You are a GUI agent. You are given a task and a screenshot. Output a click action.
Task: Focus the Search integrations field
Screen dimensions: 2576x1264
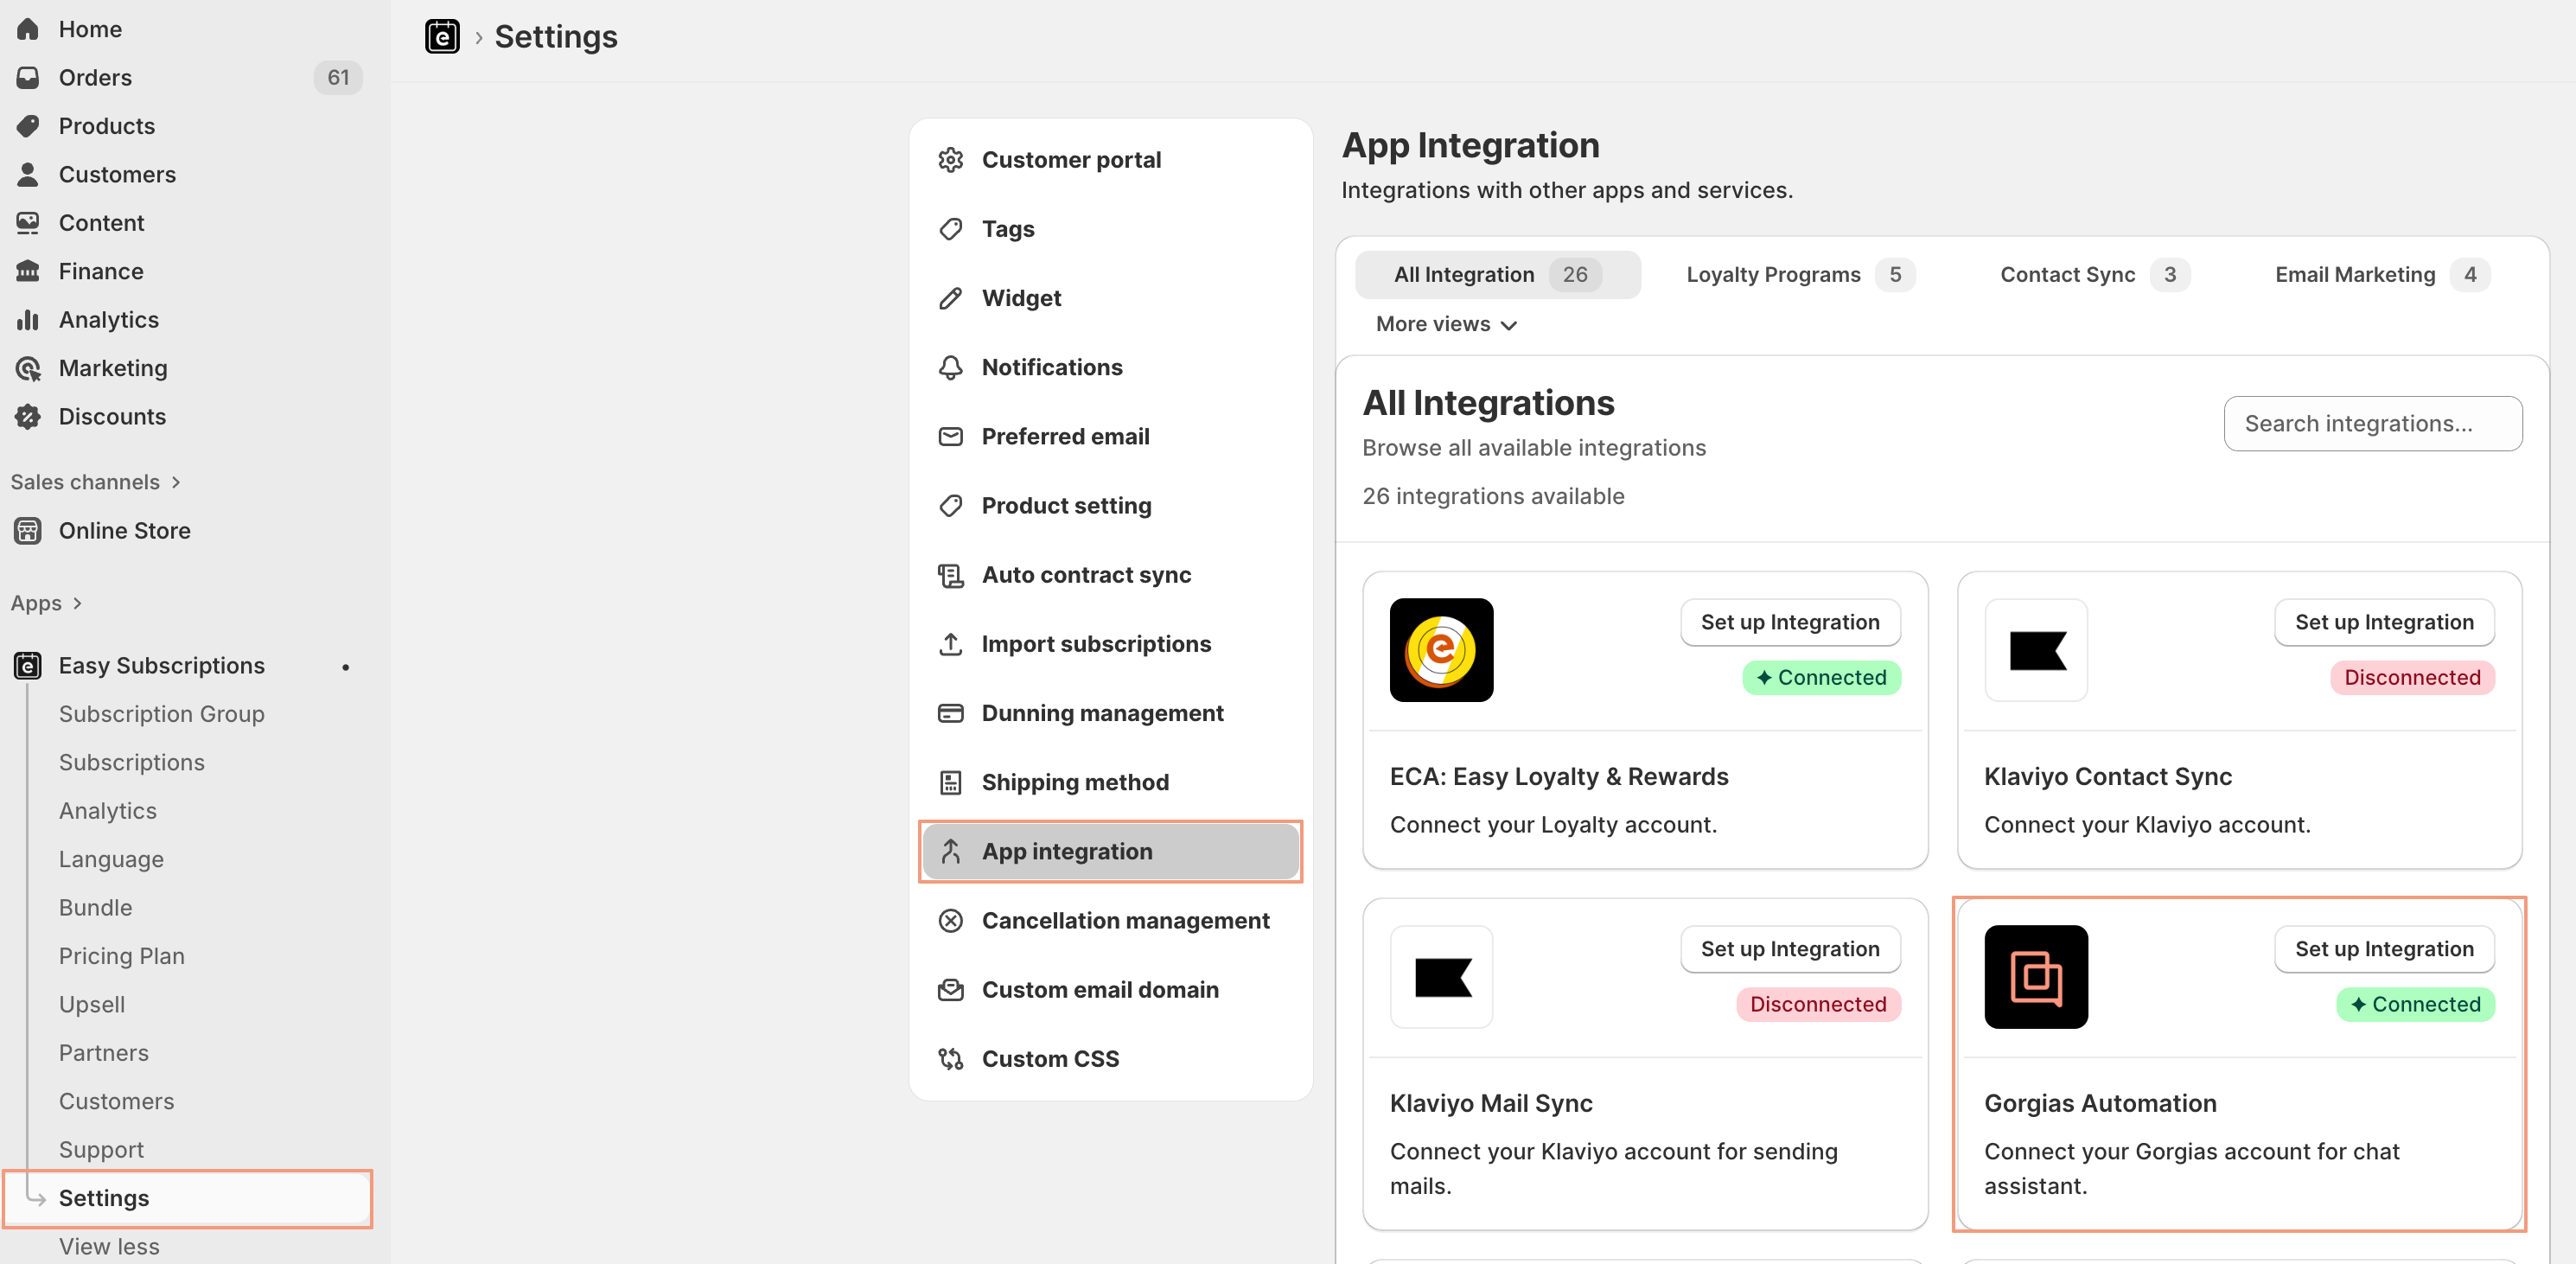(2372, 424)
